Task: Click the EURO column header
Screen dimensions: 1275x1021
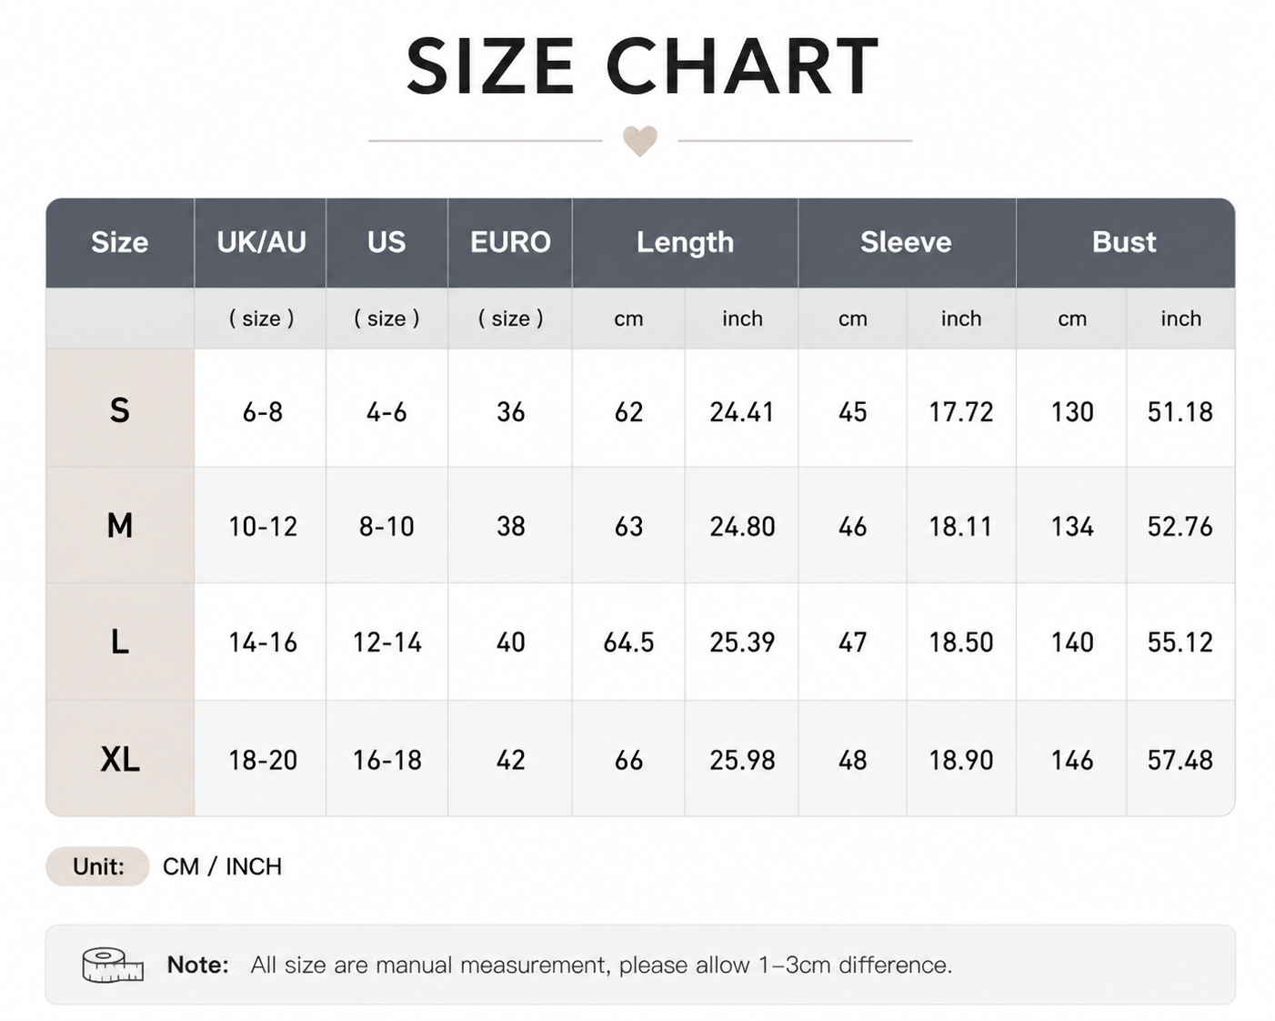Action: tap(510, 242)
